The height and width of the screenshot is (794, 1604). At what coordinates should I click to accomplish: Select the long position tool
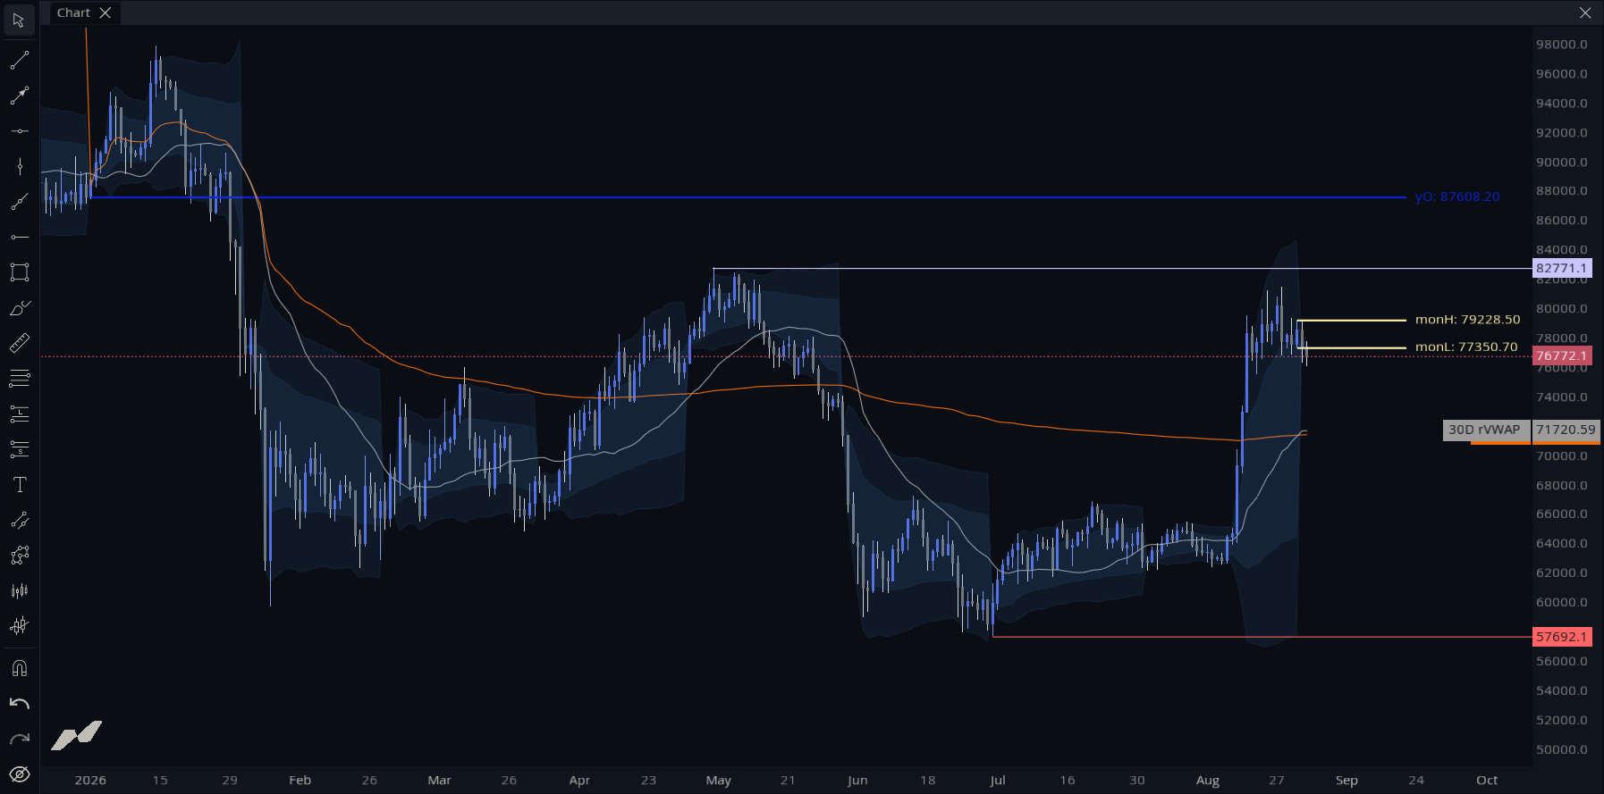click(x=19, y=414)
